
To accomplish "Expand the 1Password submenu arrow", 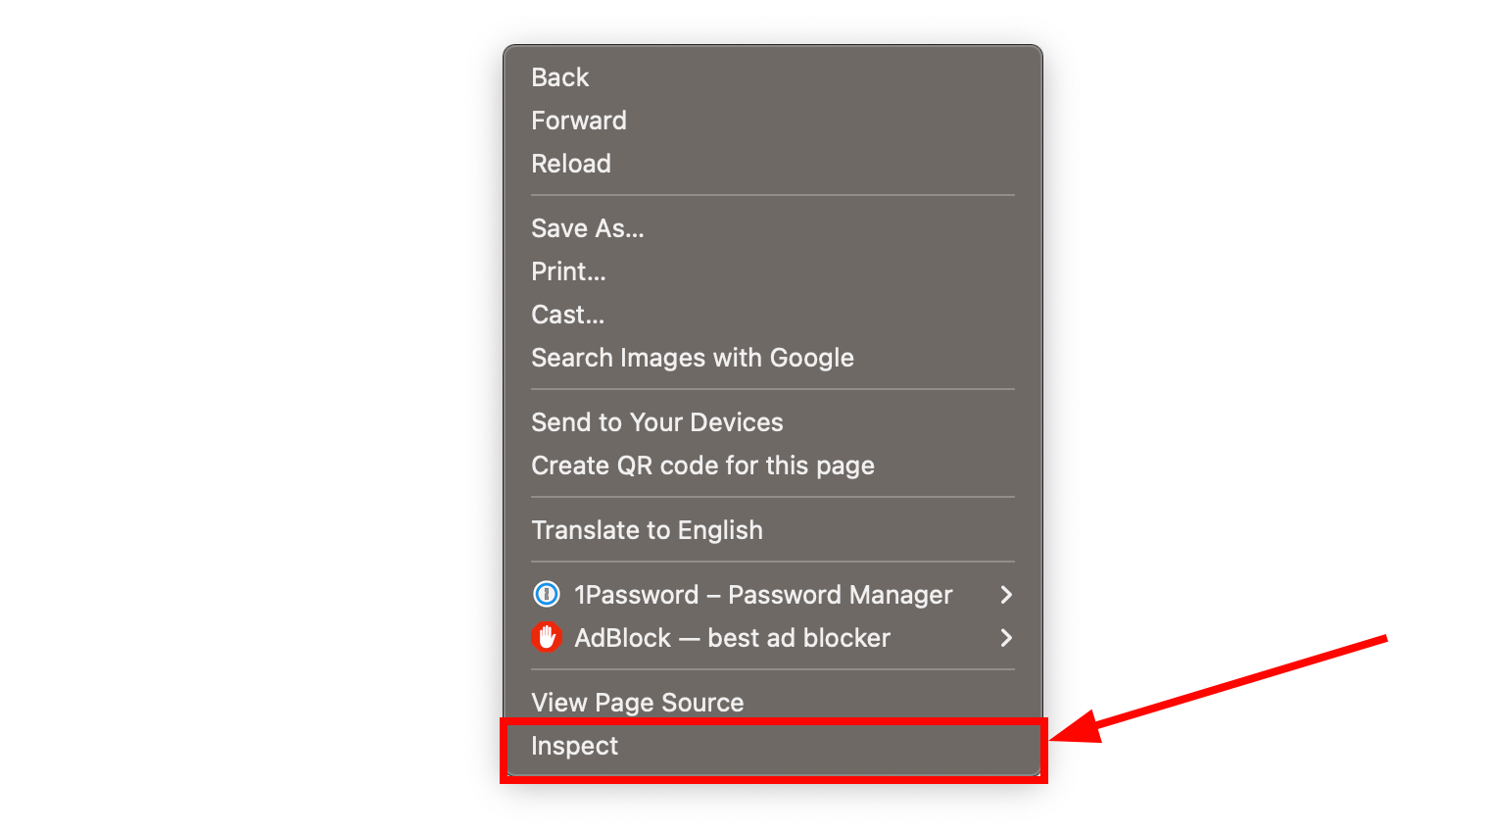I will 1005,595.
